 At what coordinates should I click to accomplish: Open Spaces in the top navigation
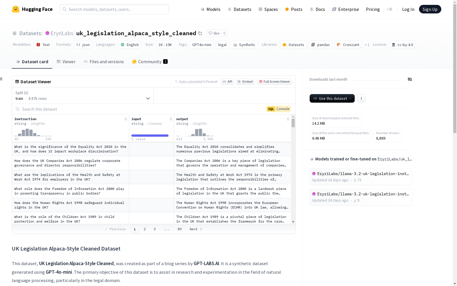pyautogui.click(x=268, y=9)
